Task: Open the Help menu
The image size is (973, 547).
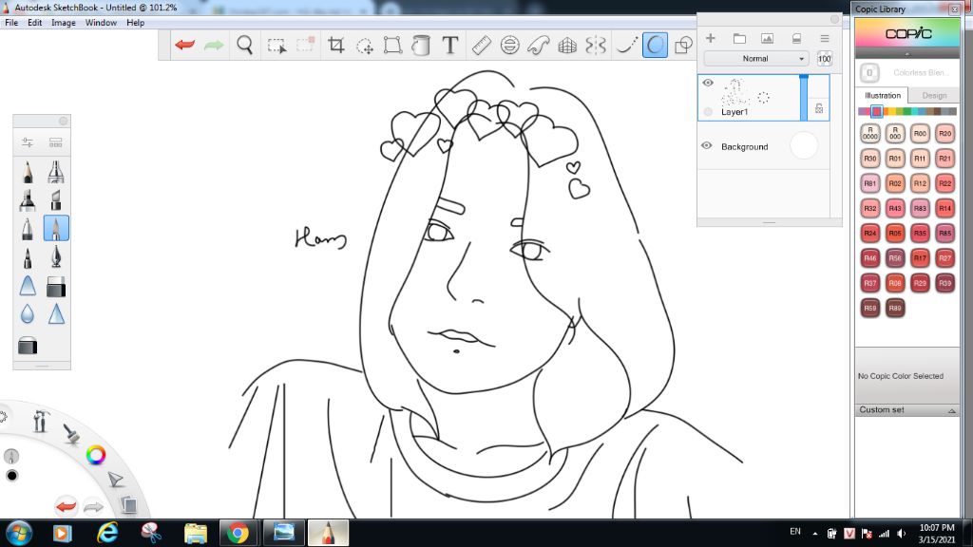Action: tap(135, 23)
